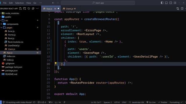Open changes with the compare icon

click(178, 8)
